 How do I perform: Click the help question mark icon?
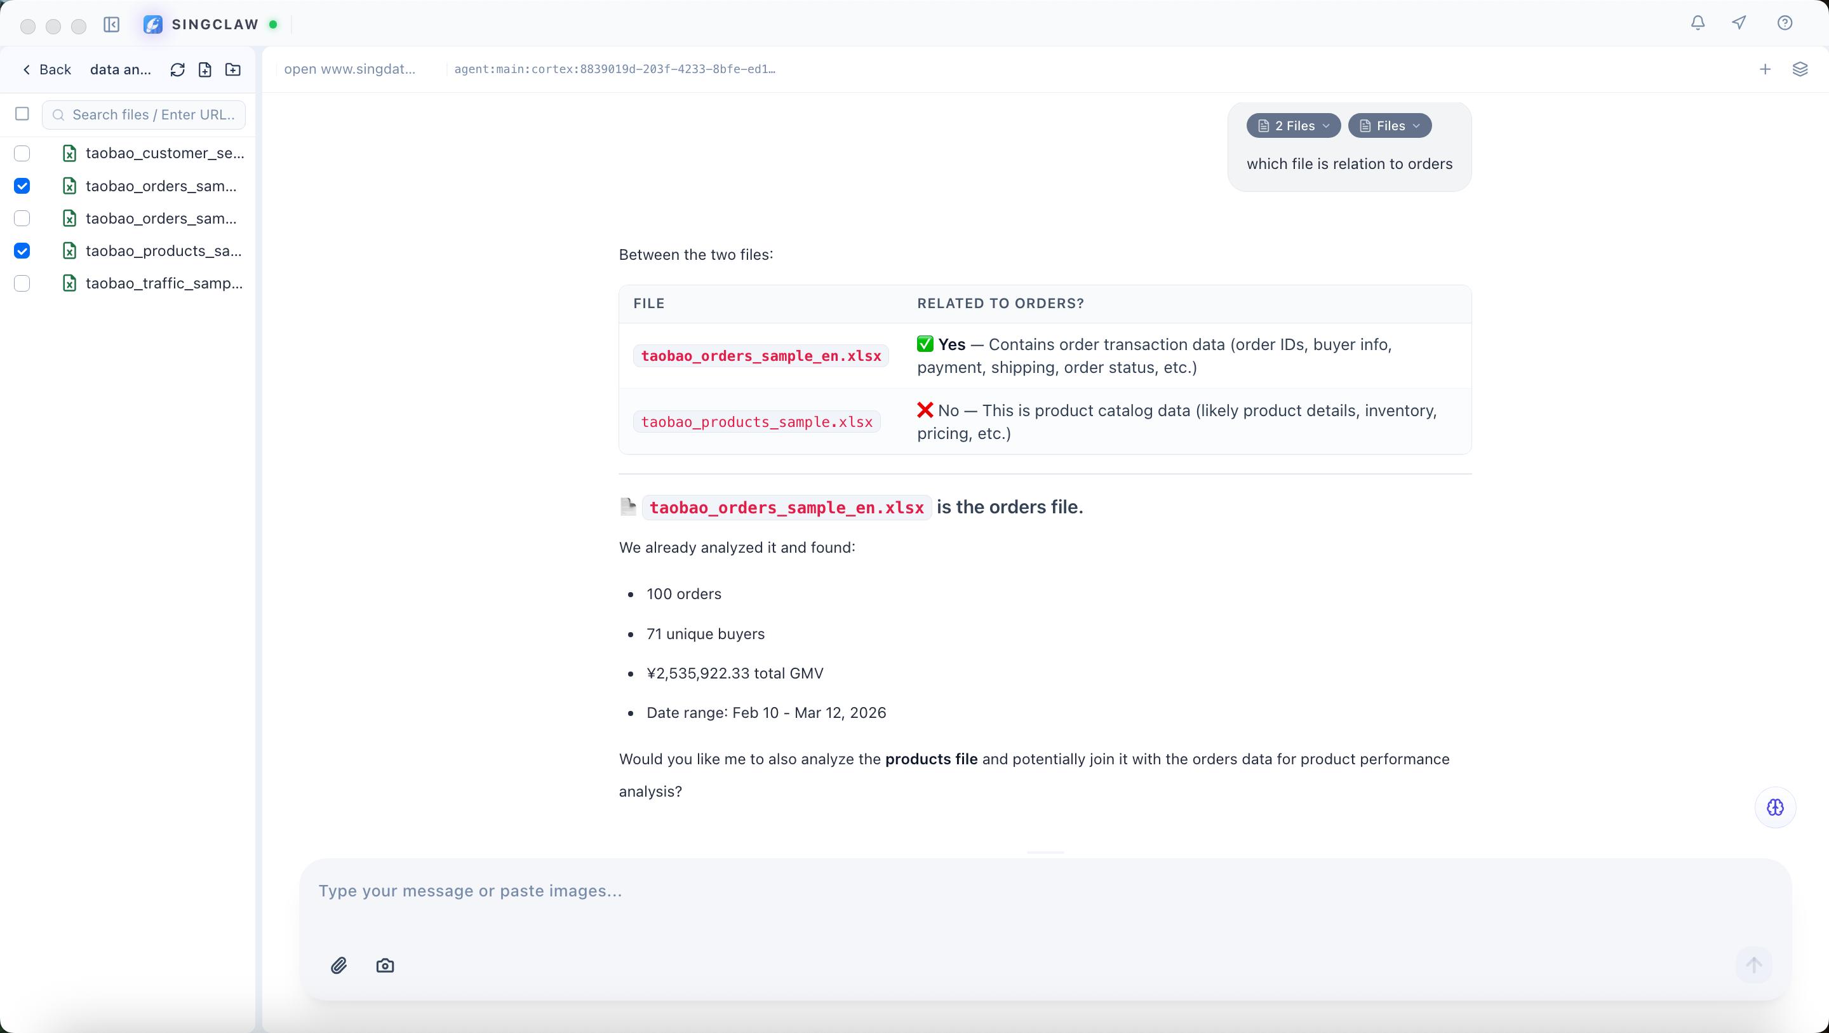pos(1785,24)
